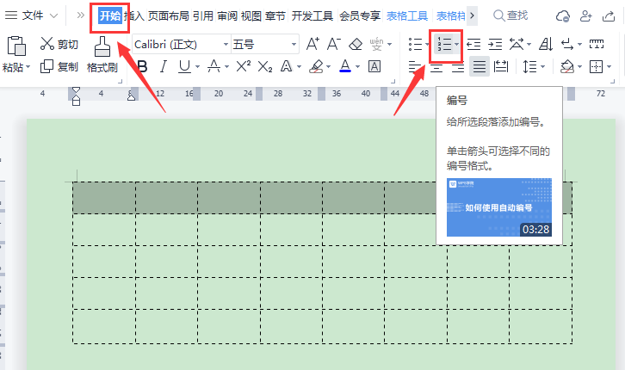The width and height of the screenshot is (625, 370).
Task: Apply the text highlight color
Action: point(316,66)
